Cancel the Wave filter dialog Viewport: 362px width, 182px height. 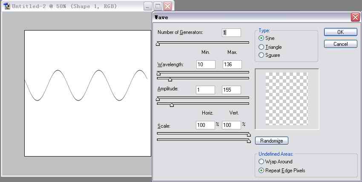[x=340, y=44]
